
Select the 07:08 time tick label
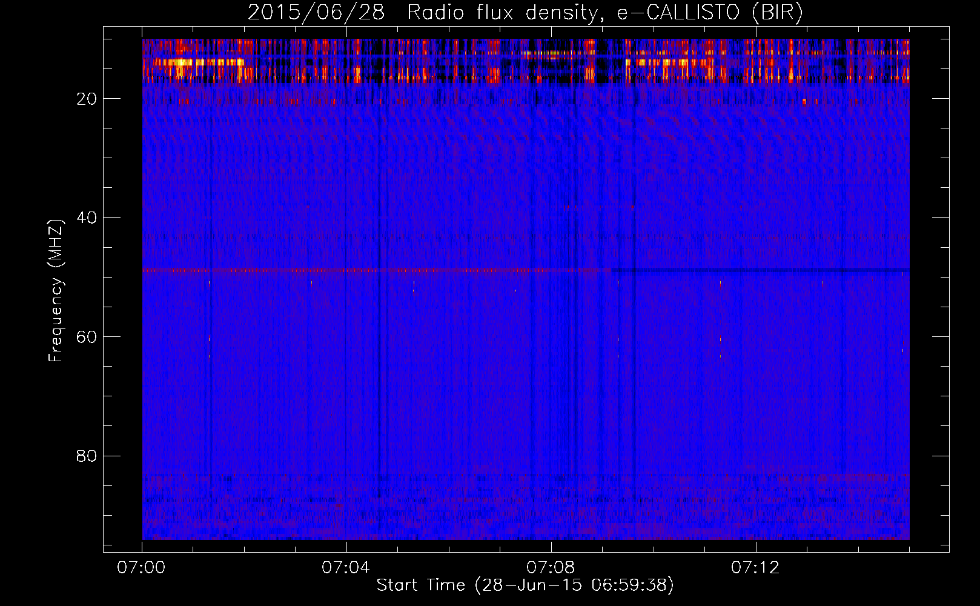[551, 568]
